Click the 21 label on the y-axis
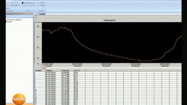Image resolution: width=187 pixels, height=105 pixels. point(38,58)
